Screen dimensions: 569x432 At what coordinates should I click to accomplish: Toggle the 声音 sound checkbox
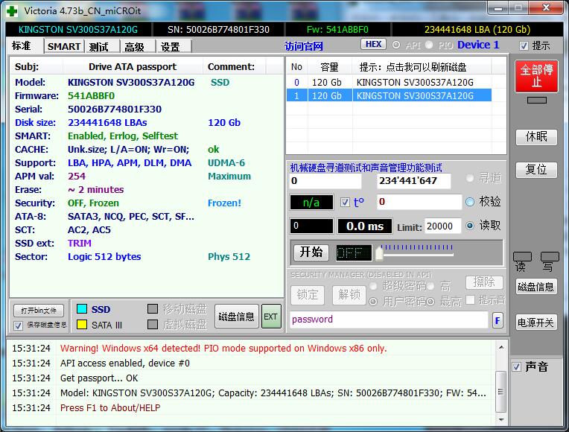point(517,366)
